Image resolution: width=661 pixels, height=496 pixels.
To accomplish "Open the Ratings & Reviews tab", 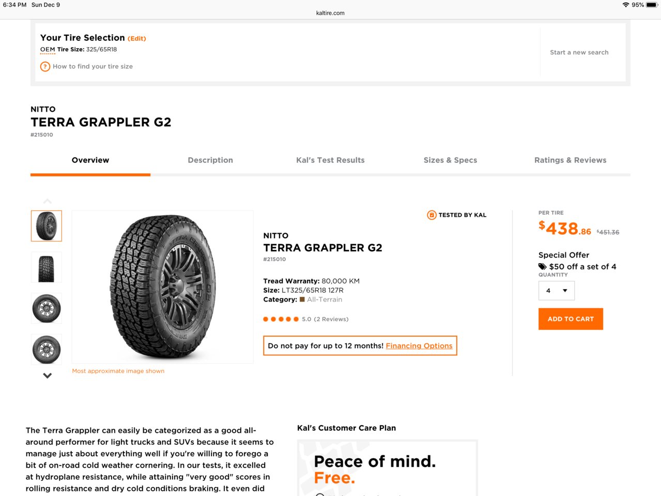I will (x=571, y=160).
